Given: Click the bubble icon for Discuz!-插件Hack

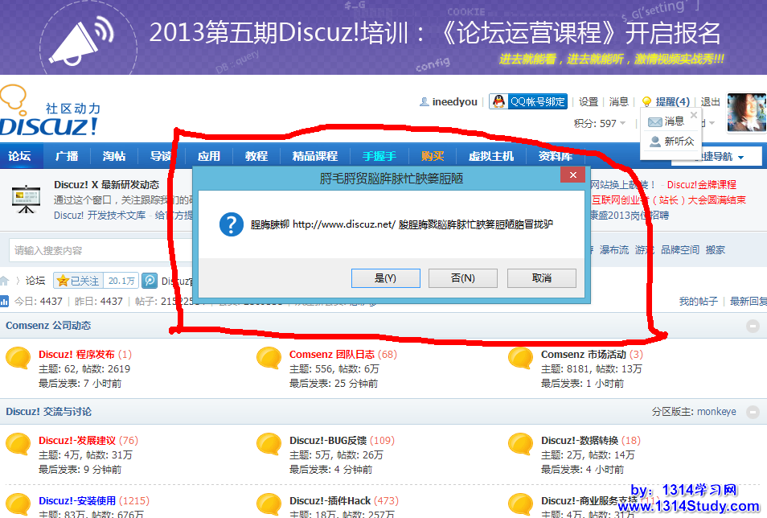Looking at the screenshot, I should tap(269, 505).
